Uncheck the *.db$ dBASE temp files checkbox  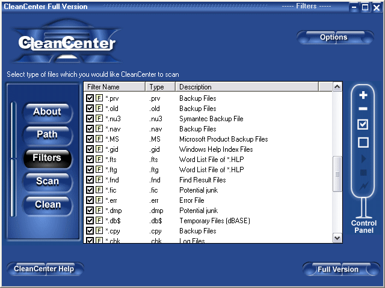point(90,221)
